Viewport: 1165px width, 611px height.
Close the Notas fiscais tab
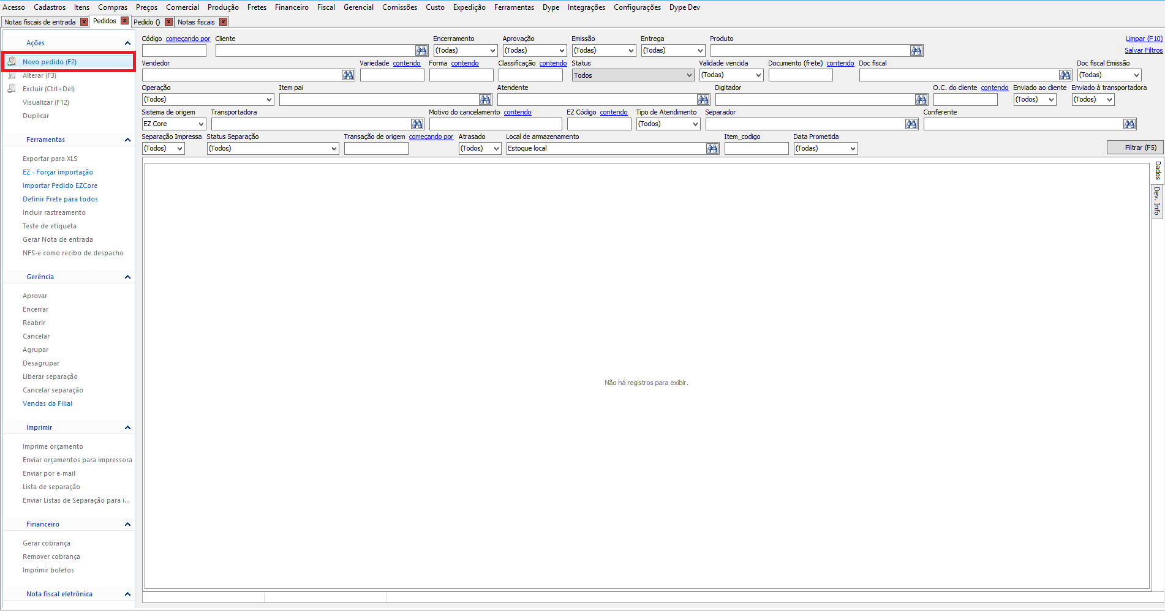coord(224,22)
